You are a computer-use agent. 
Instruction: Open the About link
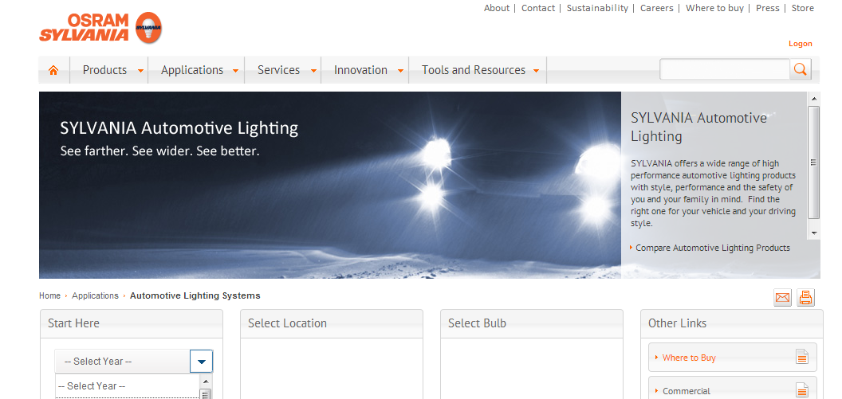coord(497,8)
